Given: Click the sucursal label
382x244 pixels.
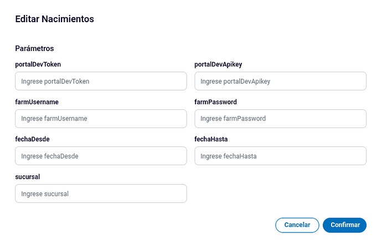Looking at the screenshot, I should pyautogui.click(x=28, y=177).
